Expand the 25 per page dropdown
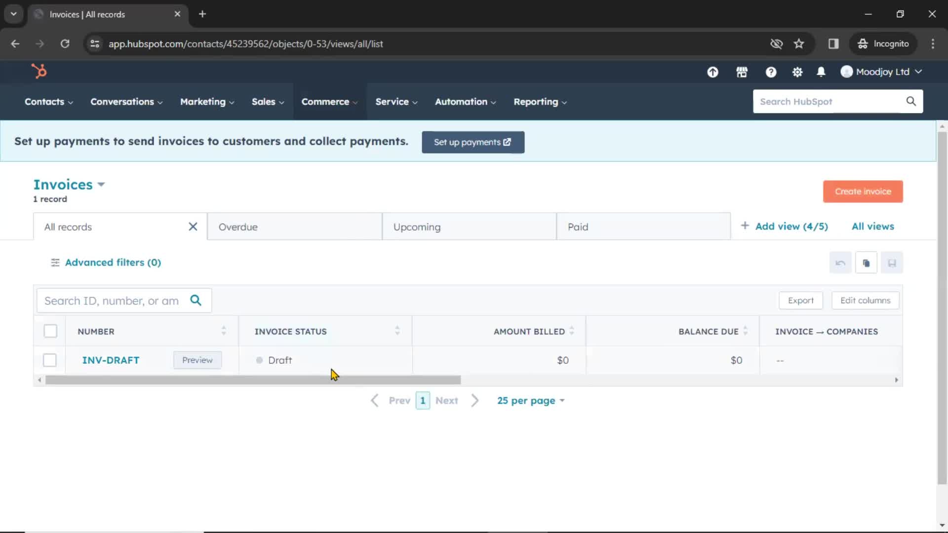The height and width of the screenshot is (533, 948). pos(531,400)
